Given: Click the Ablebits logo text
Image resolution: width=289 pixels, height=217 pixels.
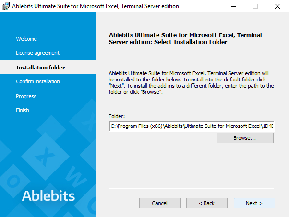Looking at the screenshot, I should (48, 195).
